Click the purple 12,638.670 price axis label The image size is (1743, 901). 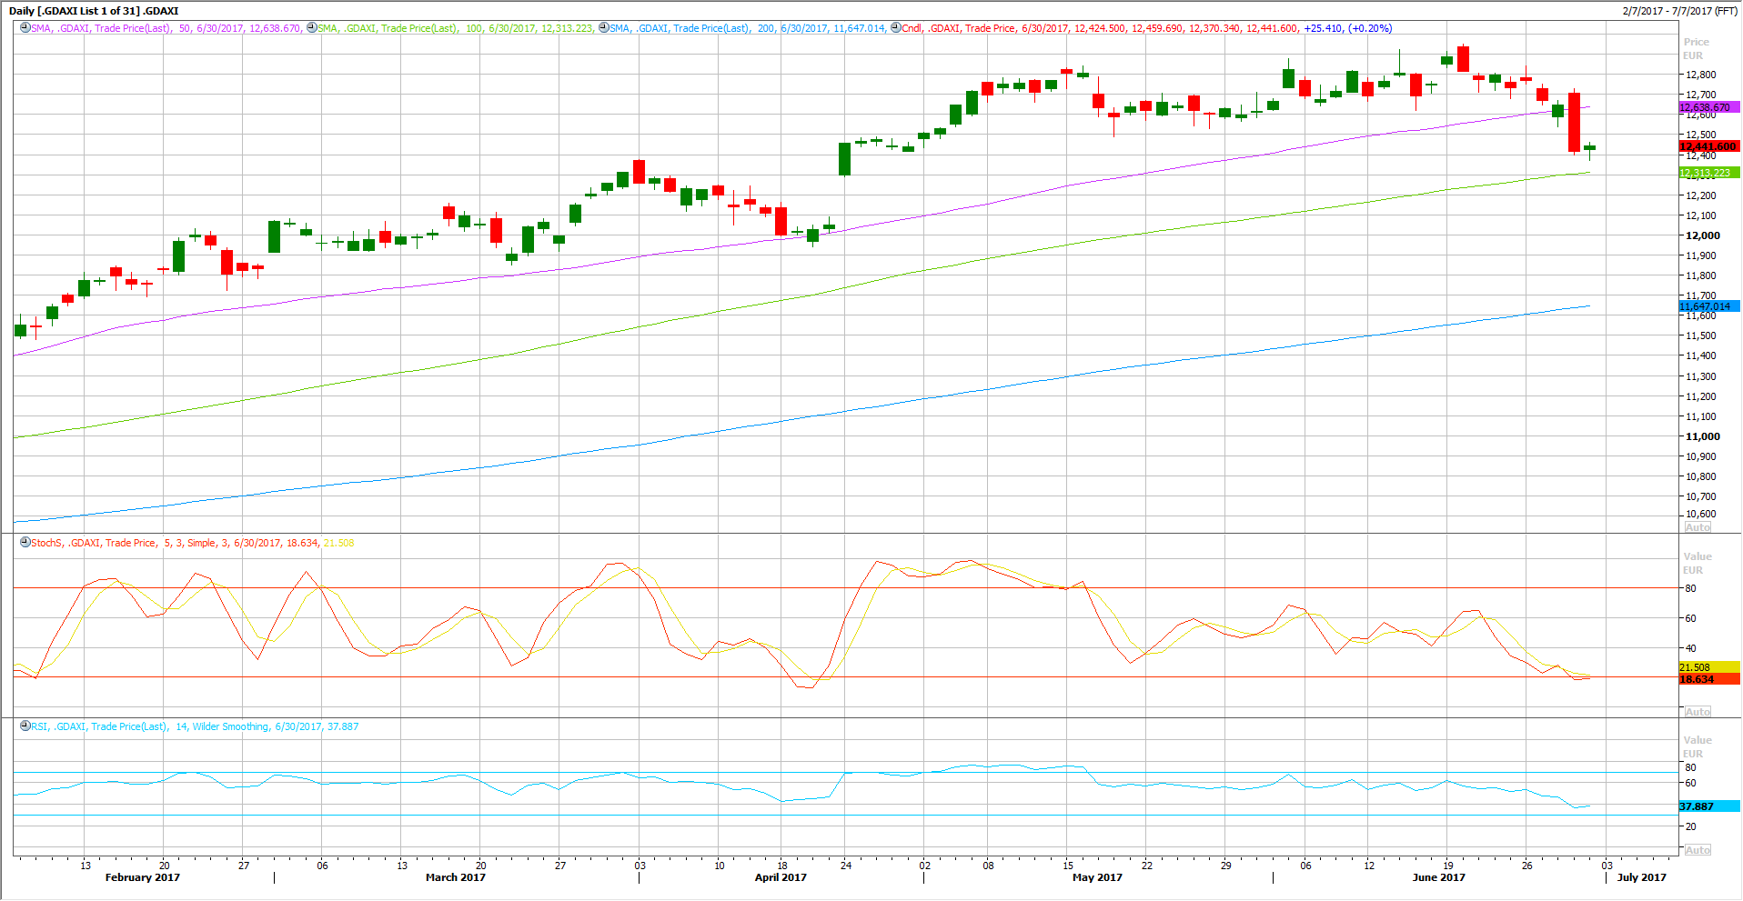click(x=1708, y=107)
